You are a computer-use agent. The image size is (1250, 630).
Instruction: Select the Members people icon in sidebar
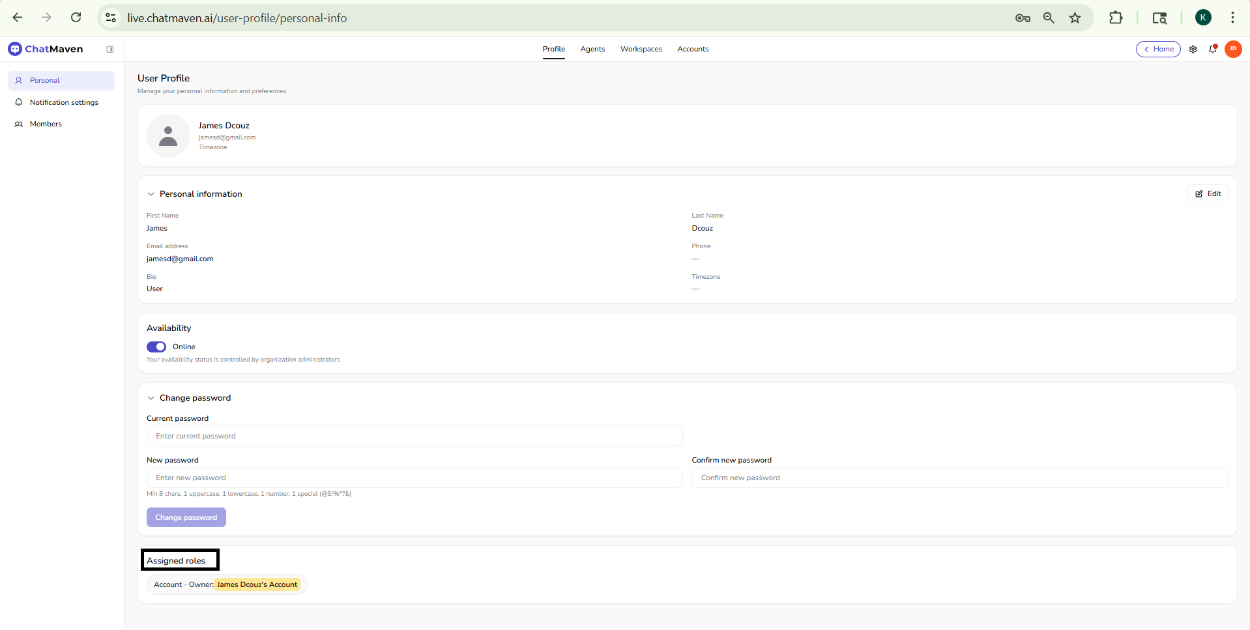click(x=19, y=124)
